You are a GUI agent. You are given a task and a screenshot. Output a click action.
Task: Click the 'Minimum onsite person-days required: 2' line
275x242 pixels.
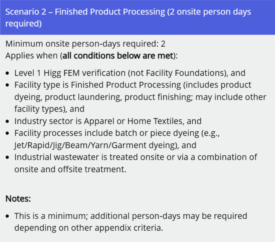pos(85,44)
